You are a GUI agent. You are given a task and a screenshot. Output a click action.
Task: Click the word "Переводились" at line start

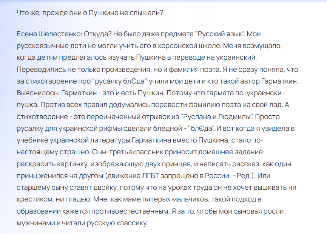[40, 70]
